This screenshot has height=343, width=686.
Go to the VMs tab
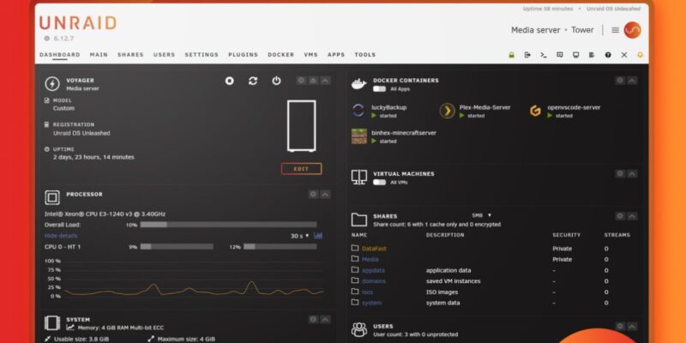click(x=311, y=55)
